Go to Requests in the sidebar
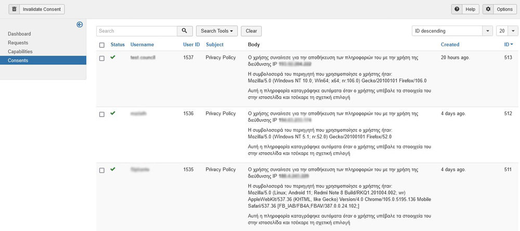The width and height of the screenshot is (520, 231). pyautogui.click(x=18, y=43)
